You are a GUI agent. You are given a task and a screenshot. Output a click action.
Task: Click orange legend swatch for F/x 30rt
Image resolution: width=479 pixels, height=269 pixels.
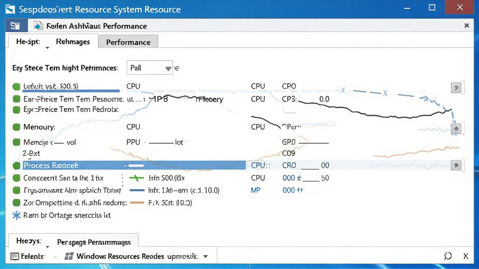point(137,203)
